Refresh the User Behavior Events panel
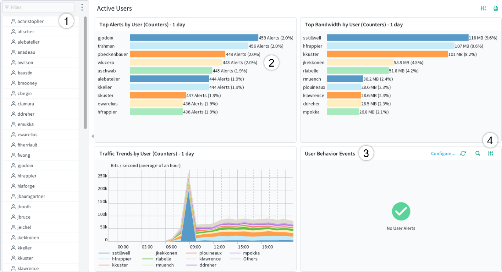This screenshot has height=272, width=502. coord(463,153)
